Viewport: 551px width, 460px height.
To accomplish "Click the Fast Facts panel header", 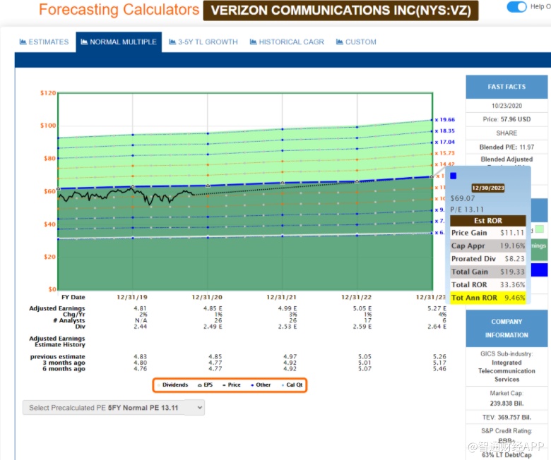I will point(506,87).
